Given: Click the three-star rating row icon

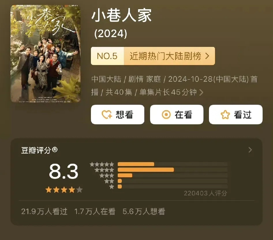Looking at the screenshot, I should click(107, 175).
